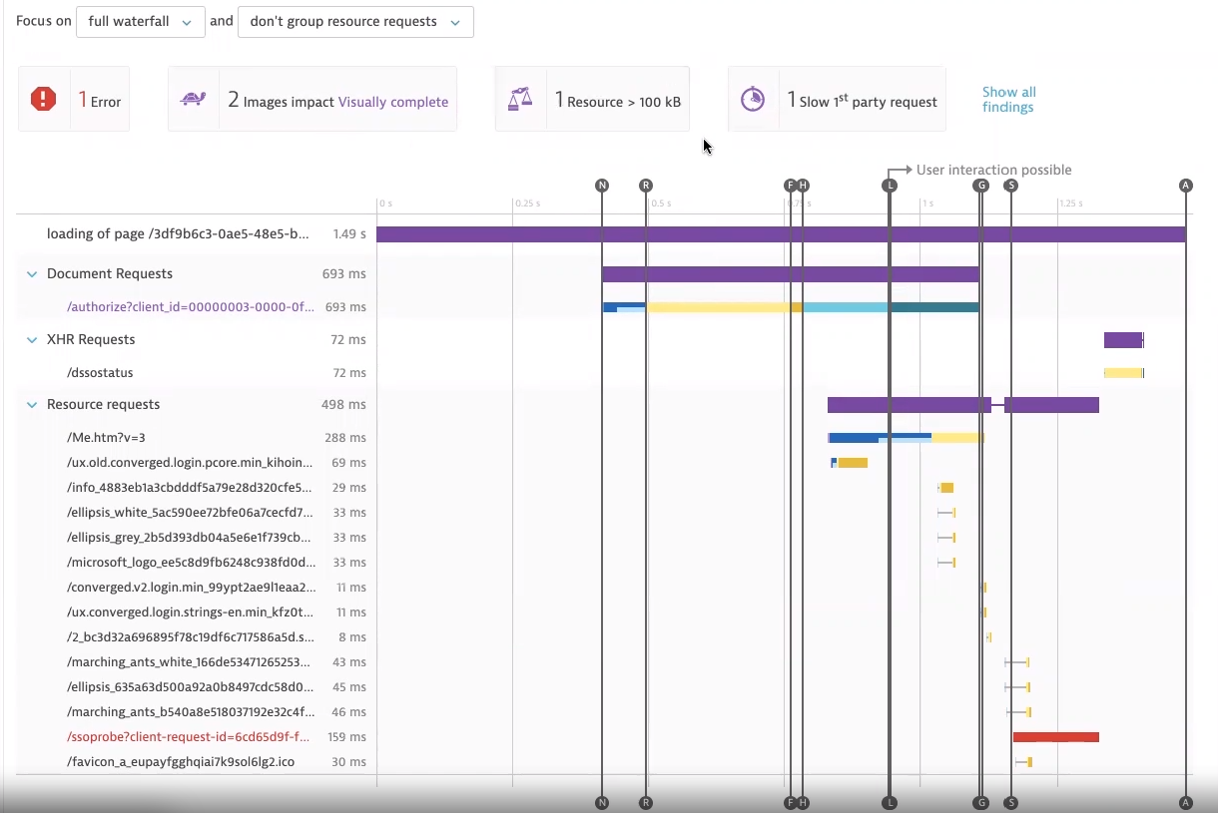Click the red /ssoprobe request label

click(x=188, y=736)
